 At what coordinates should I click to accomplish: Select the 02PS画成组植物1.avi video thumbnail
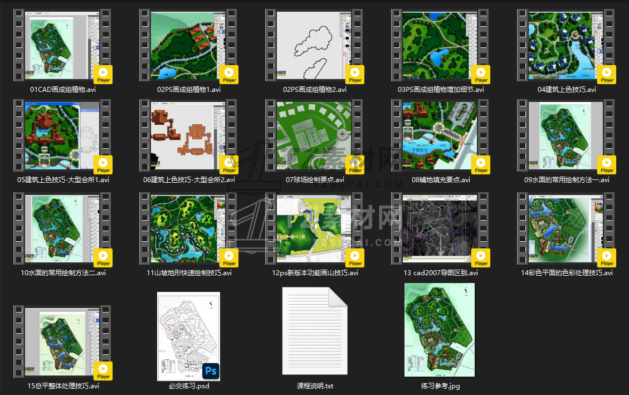188,45
